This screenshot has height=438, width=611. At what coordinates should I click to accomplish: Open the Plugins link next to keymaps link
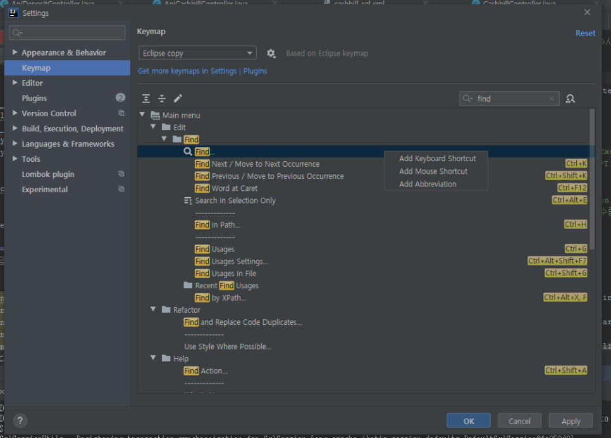tap(256, 71)
